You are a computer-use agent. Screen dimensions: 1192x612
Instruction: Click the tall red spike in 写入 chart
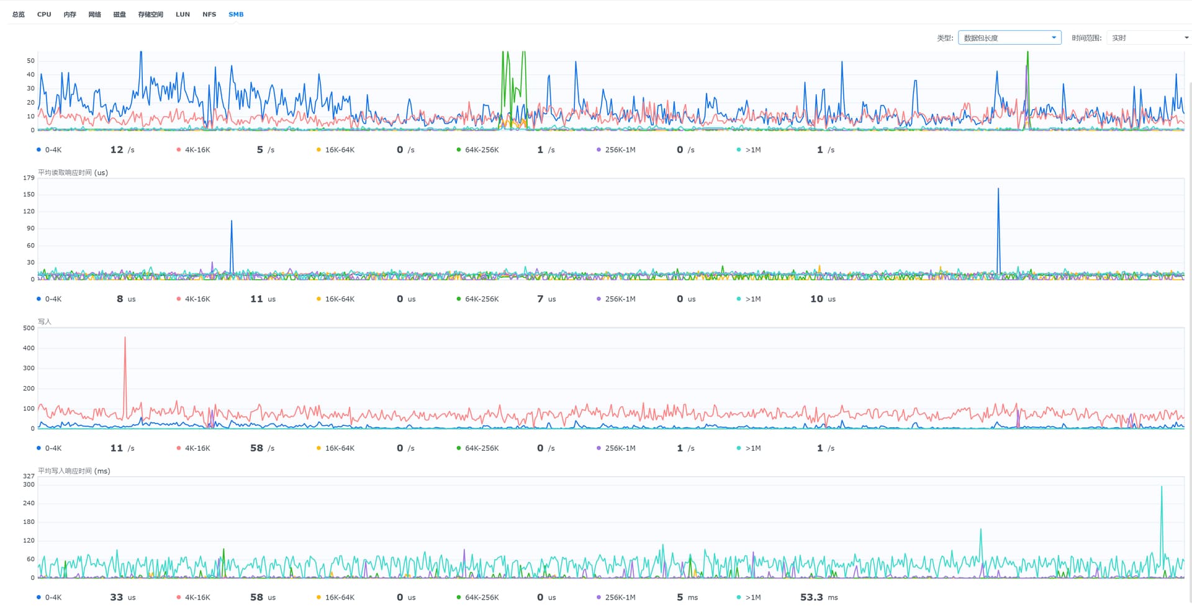tap(125, 347)
